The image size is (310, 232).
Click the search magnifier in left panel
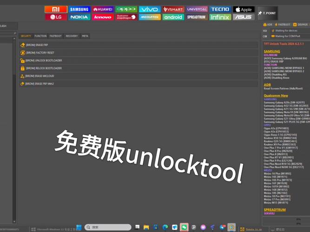click(x=15, y=33)
